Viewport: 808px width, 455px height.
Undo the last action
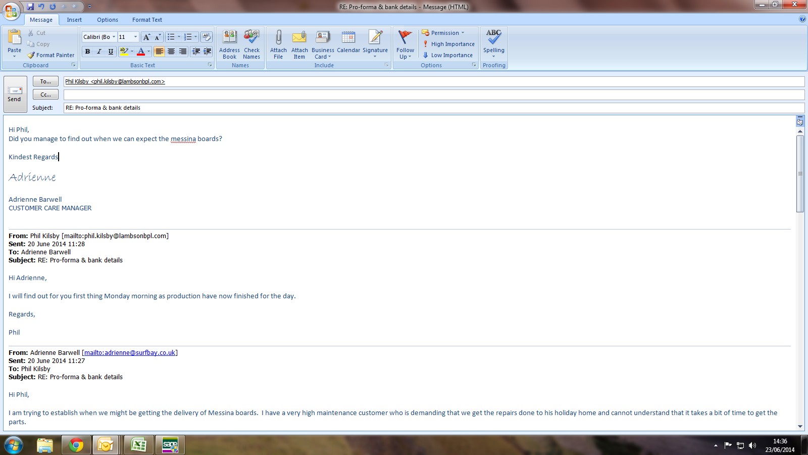point(41,7)
